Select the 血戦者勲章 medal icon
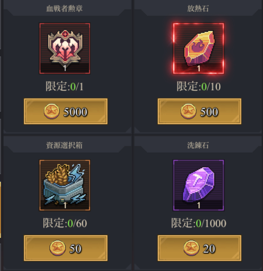The image size is (263, 271). pos(65,48)
